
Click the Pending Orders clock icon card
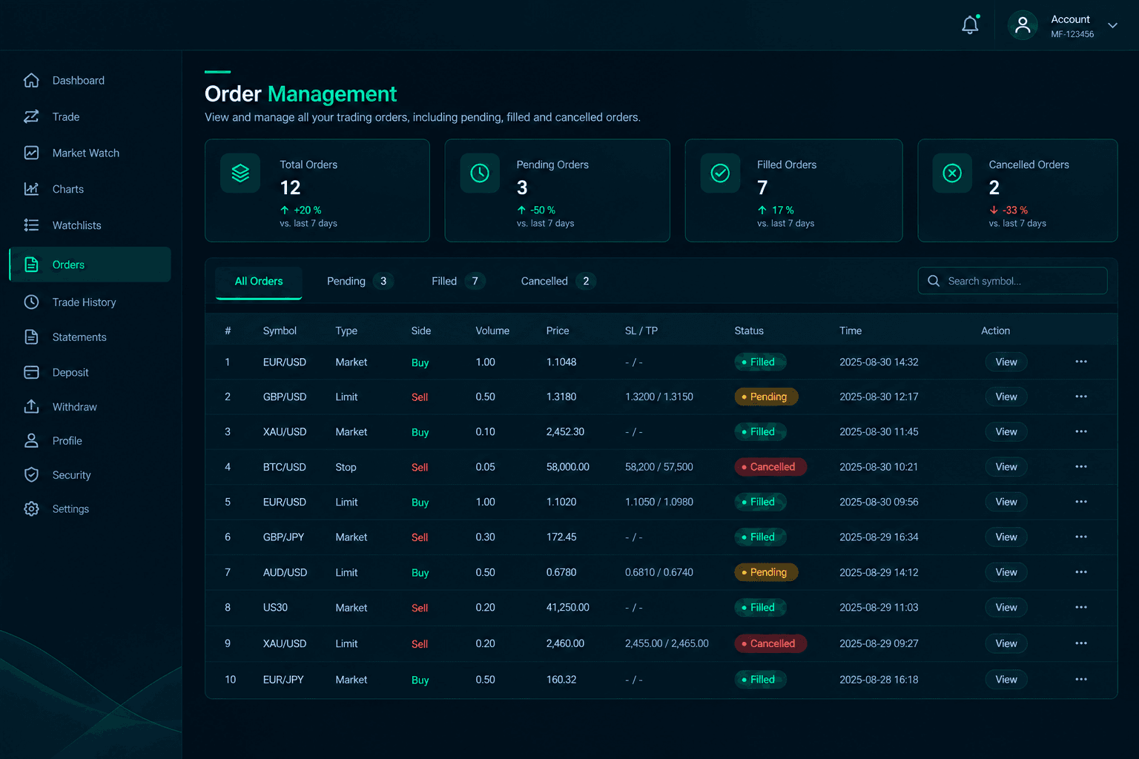pyautogui.click(x=480, y=173)
